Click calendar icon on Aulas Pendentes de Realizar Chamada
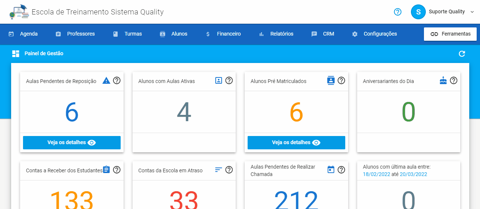This screenshot has width=480, height=209. tap(331, 170)
